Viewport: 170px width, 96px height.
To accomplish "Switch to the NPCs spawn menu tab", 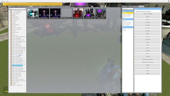I will (x=31, y=6).
